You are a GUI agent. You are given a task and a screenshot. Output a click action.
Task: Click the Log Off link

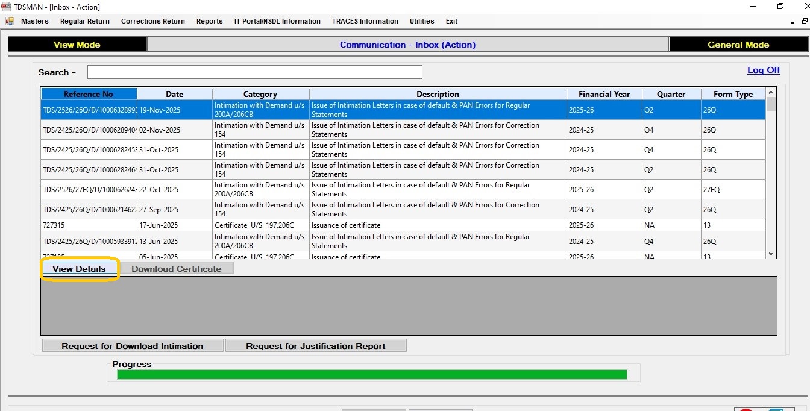(x=763, y=70)
